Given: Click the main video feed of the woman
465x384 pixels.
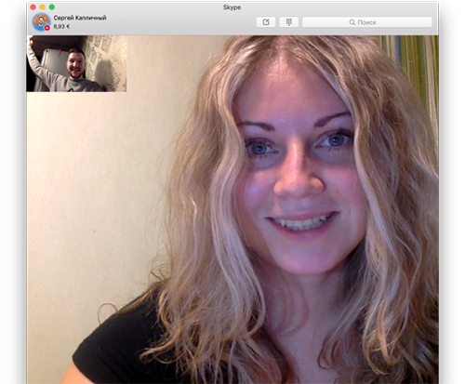Looking at the screenshot, I should pyautogui.click(x=232, y=209).
